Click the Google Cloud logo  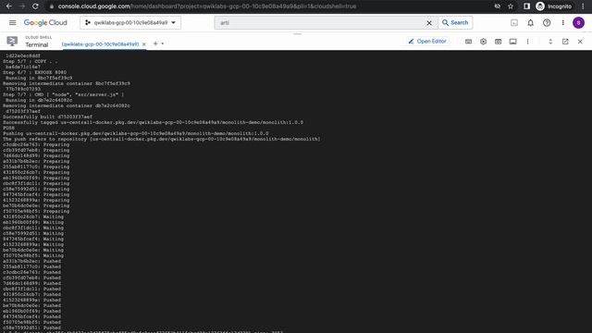[x=45, y=22]
